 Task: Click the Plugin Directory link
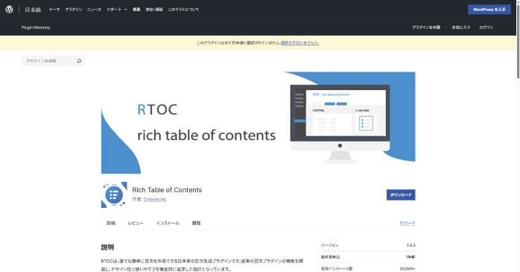36,28
